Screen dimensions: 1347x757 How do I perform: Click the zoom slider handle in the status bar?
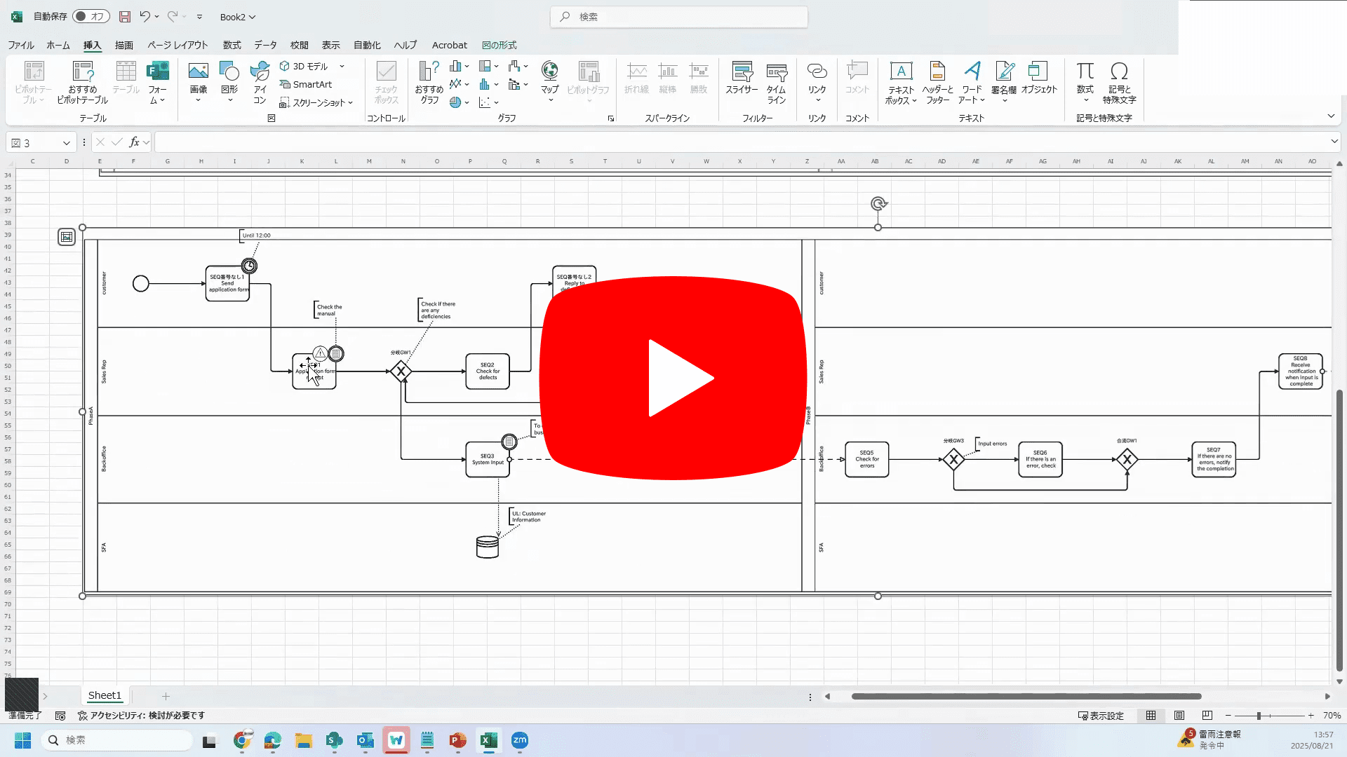pos(1259,716)
